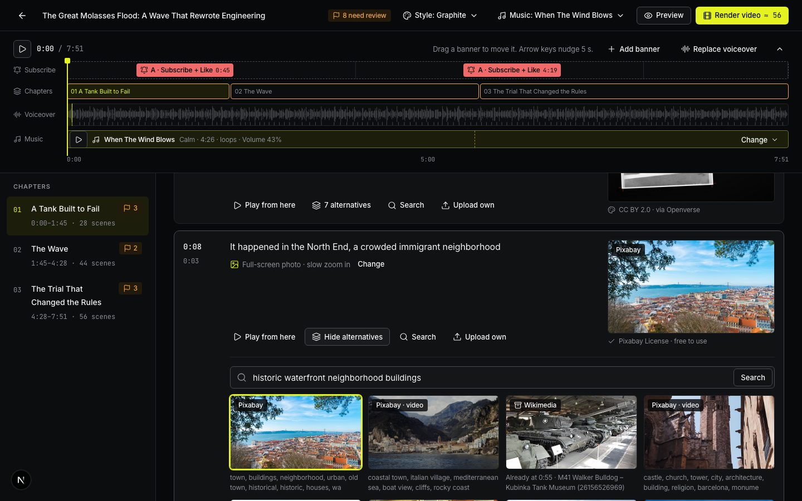Screen dimensions: 802x501
Task: Click Upload own for the 0:08 scene
Action: point(480,337)
